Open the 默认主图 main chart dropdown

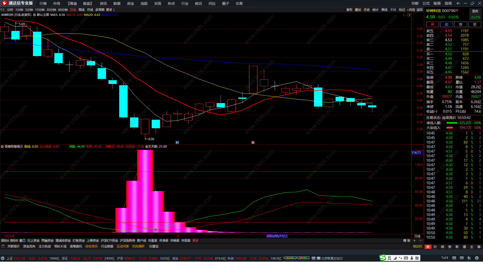[34, 15]
